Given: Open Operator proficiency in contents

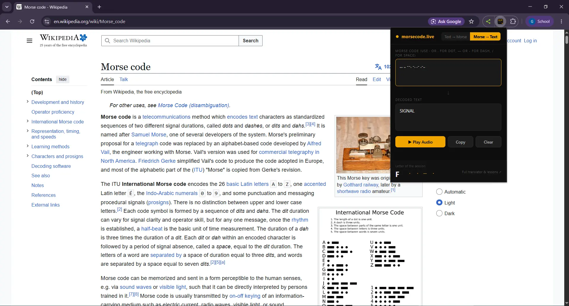Looking at the screenshot, I should coord(53,112).
